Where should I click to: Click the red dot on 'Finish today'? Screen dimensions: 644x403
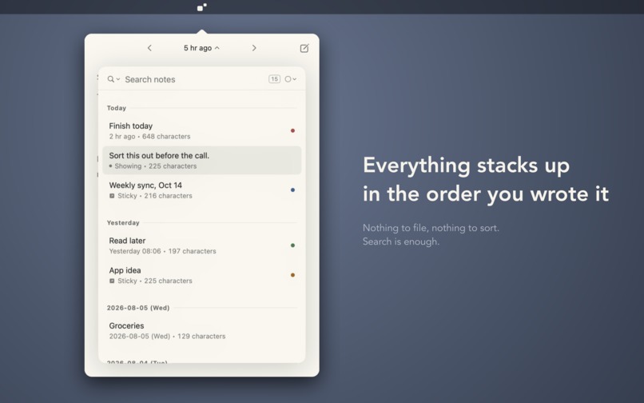tap(293, 131)
